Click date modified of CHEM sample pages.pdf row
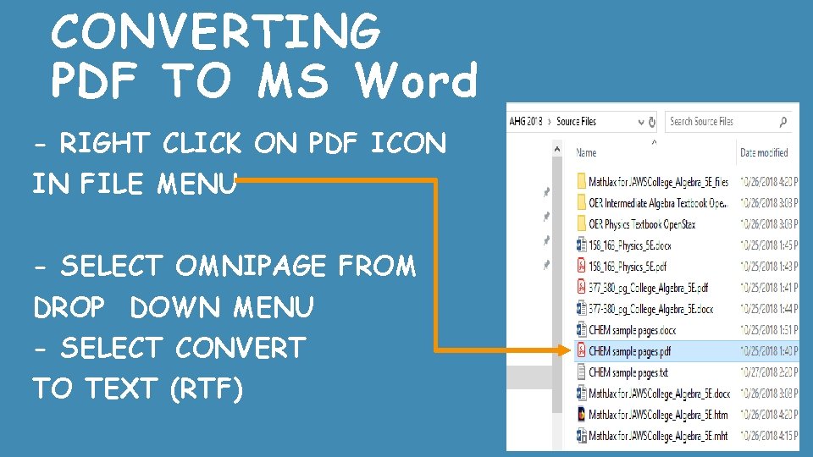Viewport: 813px width, 457px height. (x=769, y=351)
